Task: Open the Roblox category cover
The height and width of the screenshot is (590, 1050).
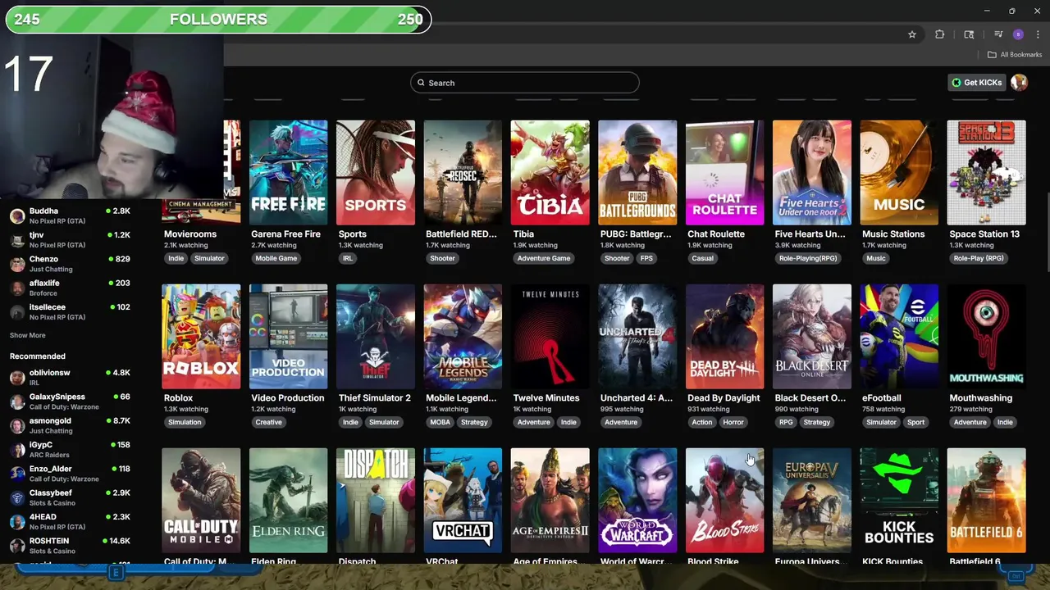Action: 201,336
